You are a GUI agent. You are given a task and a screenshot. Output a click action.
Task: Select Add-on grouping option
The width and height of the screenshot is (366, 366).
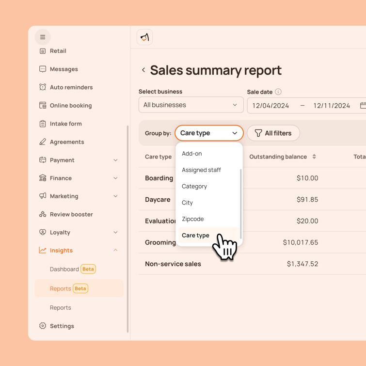(209, 154)
